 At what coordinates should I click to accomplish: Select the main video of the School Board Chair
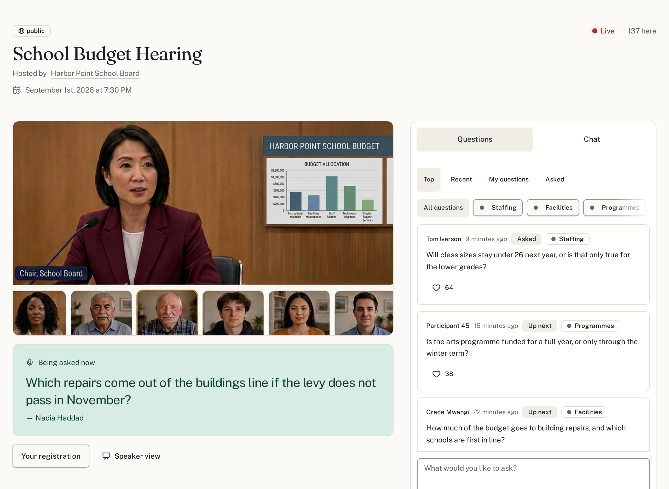(x=203, y=203)
